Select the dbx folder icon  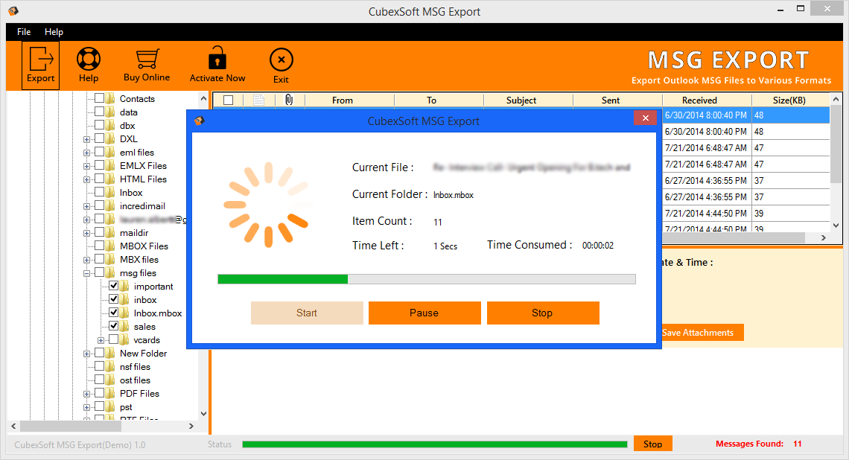(110, 126)
